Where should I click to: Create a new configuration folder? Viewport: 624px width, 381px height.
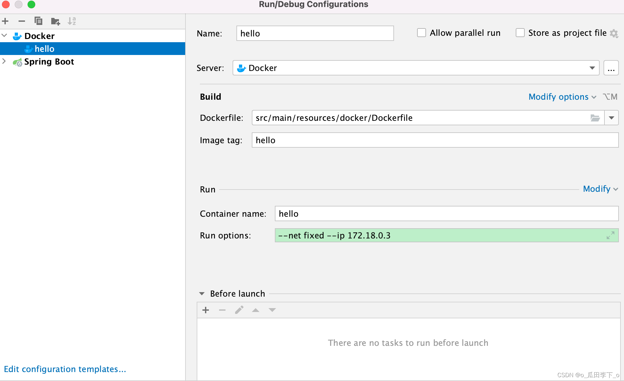click(x=55, y=21)
